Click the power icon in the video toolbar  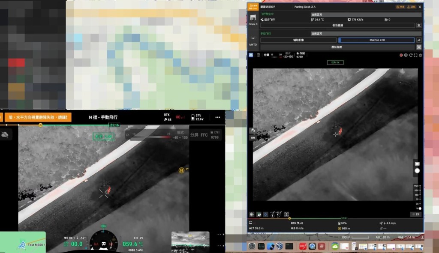click(x=420, y=55)
